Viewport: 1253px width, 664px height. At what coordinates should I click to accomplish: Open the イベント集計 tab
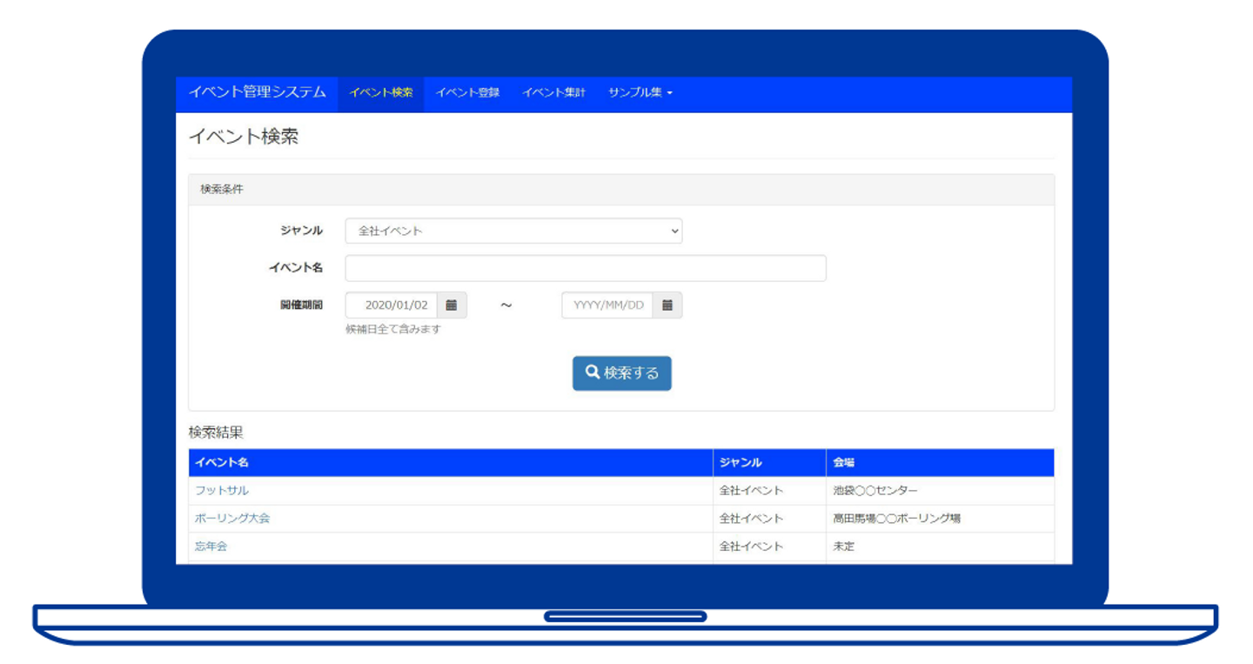[x=553, y=93]
